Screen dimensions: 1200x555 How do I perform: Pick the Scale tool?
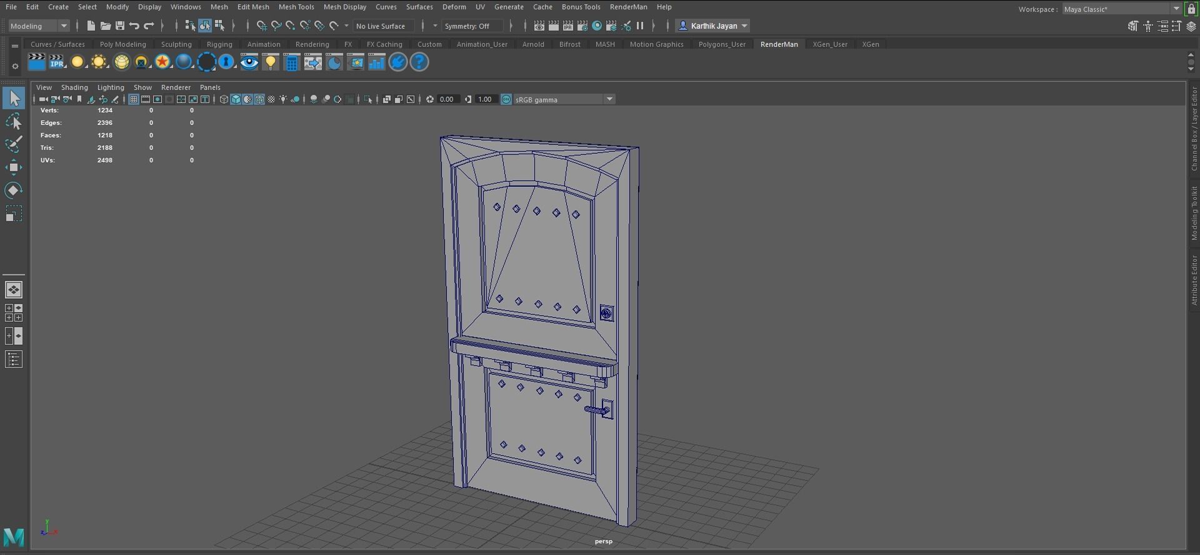click(14, 214)
